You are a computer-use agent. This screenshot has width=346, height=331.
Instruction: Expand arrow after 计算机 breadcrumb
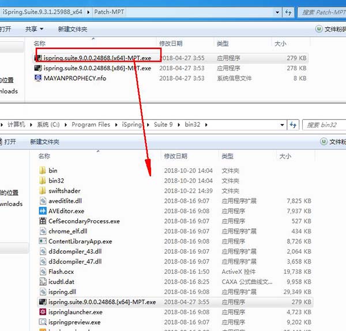click(31, 125)
